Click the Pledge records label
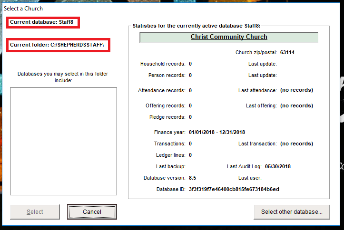The image size is (344, 230). (x=167, y=117)
